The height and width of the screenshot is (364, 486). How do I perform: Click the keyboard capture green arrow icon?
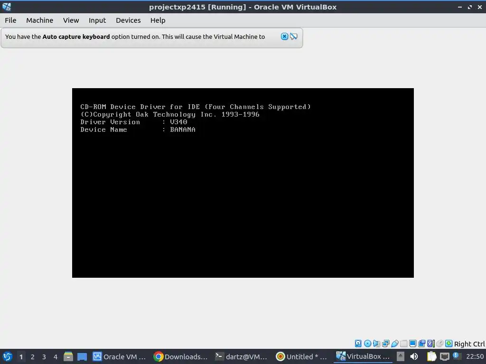click(449, 343)
